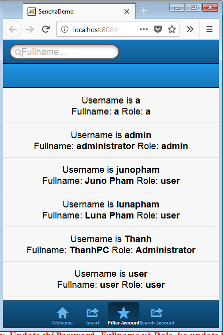Open the Firefox hamburger menu
Screen dimensions: 223x335
(209, 29)
